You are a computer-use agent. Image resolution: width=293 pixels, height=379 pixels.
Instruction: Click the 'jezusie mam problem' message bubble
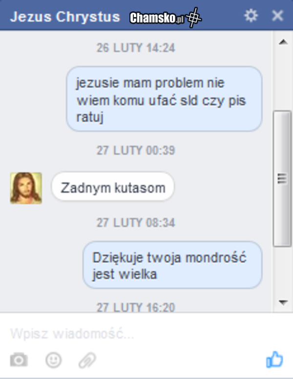pos(164,99)
